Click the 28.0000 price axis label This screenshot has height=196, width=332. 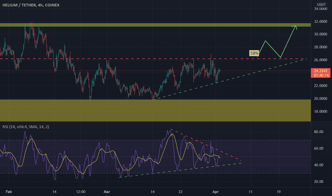point(321,47)
